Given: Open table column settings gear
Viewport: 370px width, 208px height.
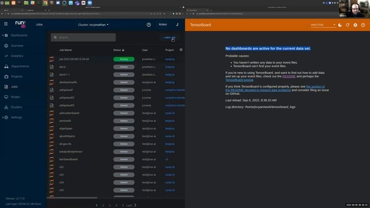Looking at the screenshot, I should (x=181, y=50).
